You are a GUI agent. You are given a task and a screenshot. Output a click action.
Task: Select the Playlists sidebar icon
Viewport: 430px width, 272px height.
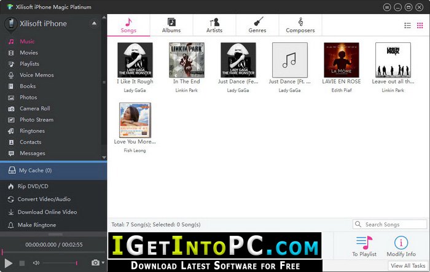point(11,64)
